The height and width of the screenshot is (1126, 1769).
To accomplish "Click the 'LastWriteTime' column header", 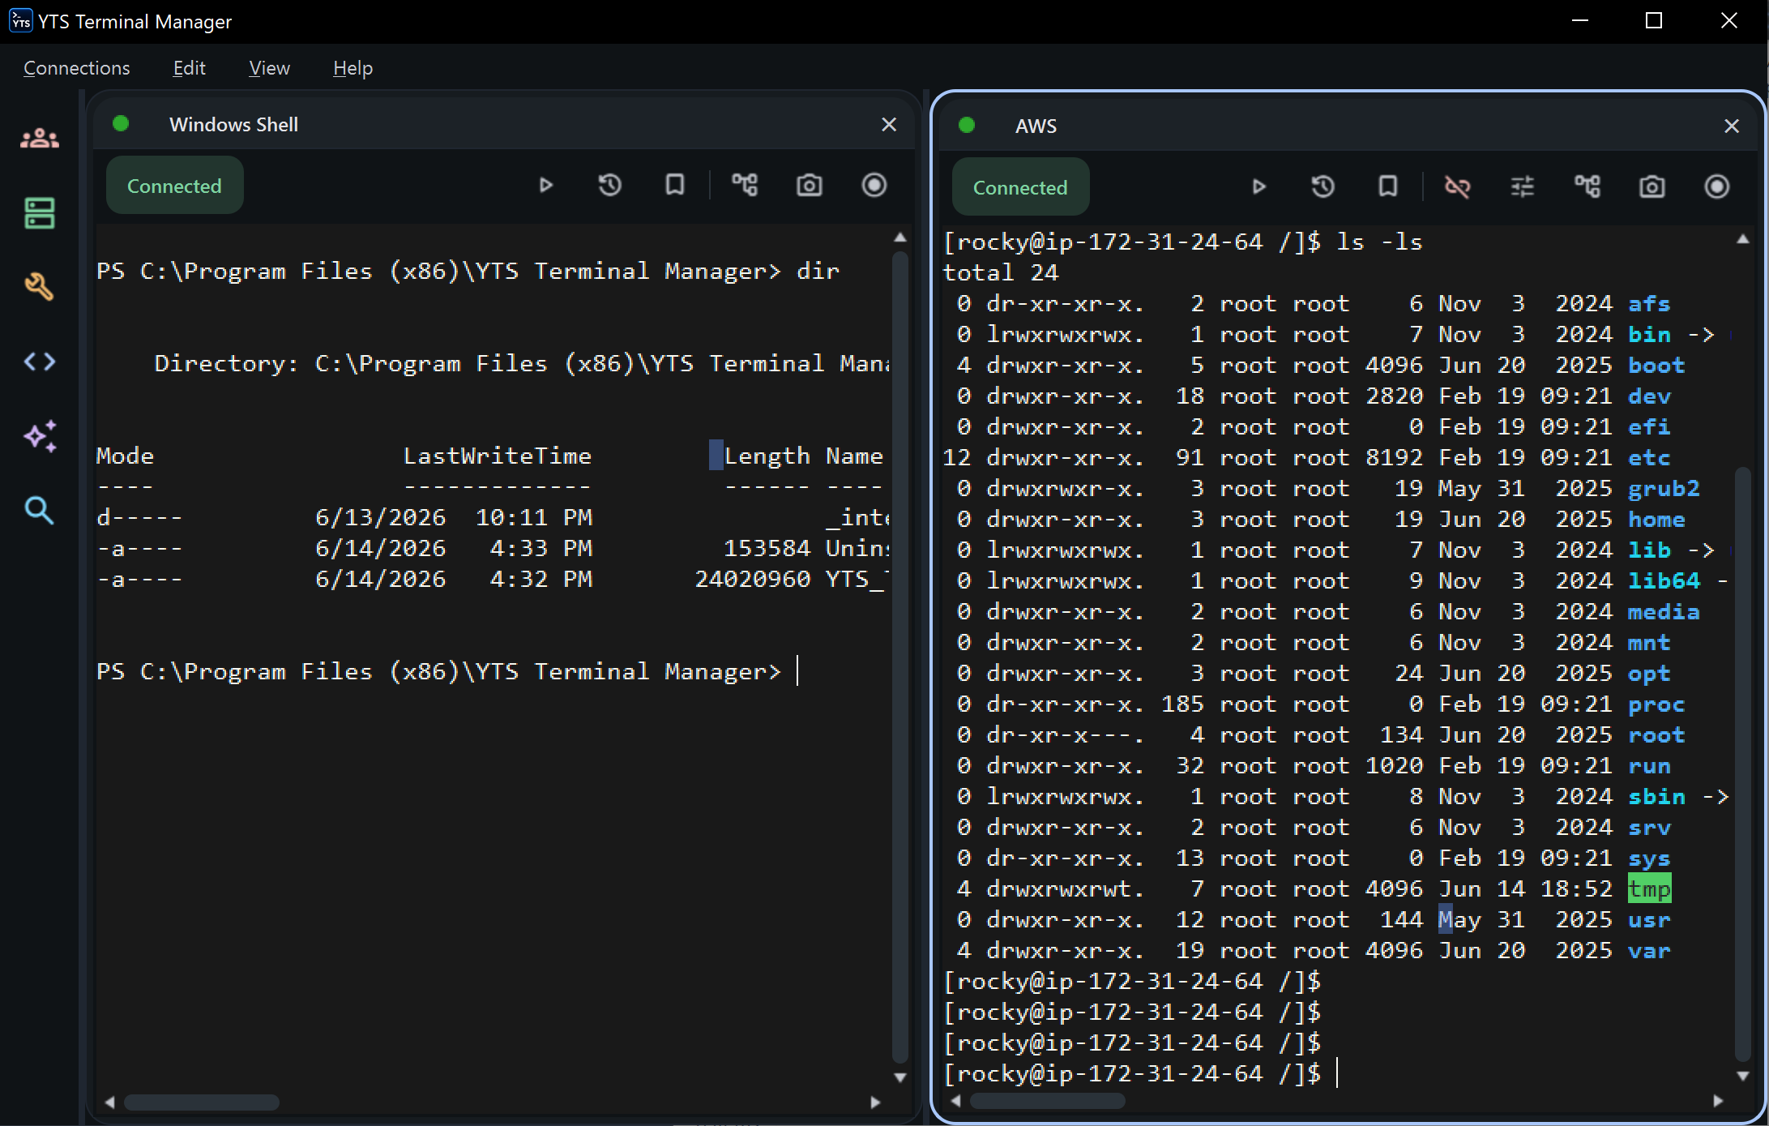I will [x=498, y=456].
